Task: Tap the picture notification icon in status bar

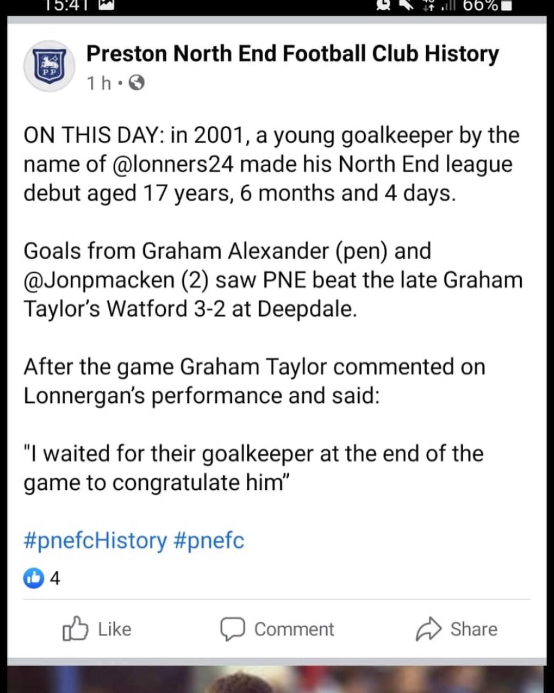Action: click(106, 4)
